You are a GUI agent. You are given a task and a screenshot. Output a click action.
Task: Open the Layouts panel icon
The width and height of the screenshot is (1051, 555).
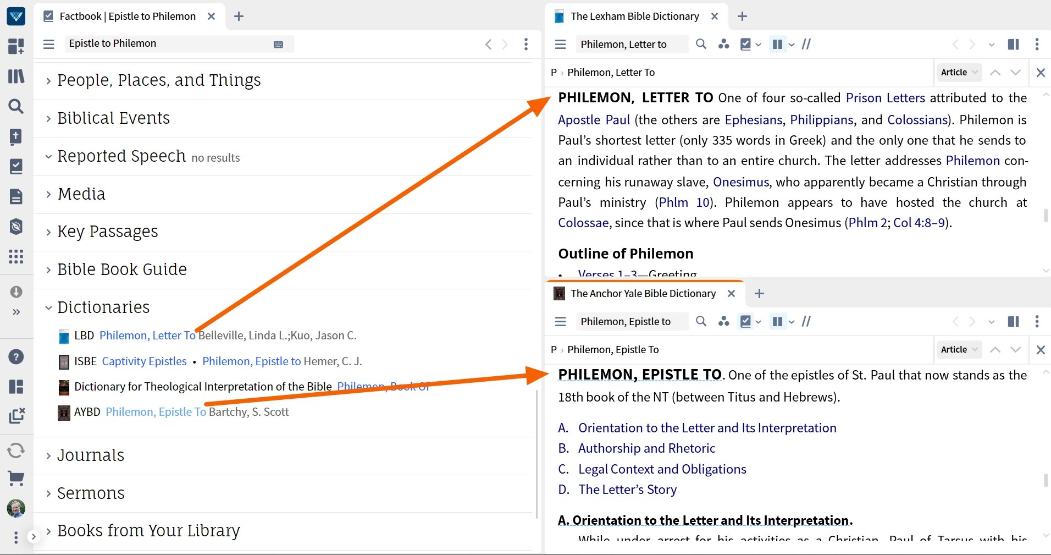(16, 387)
